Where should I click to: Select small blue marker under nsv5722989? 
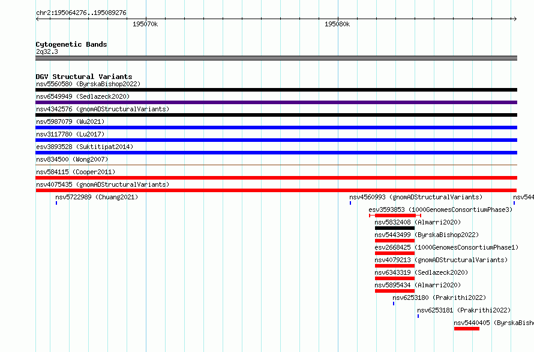[56, 203]
